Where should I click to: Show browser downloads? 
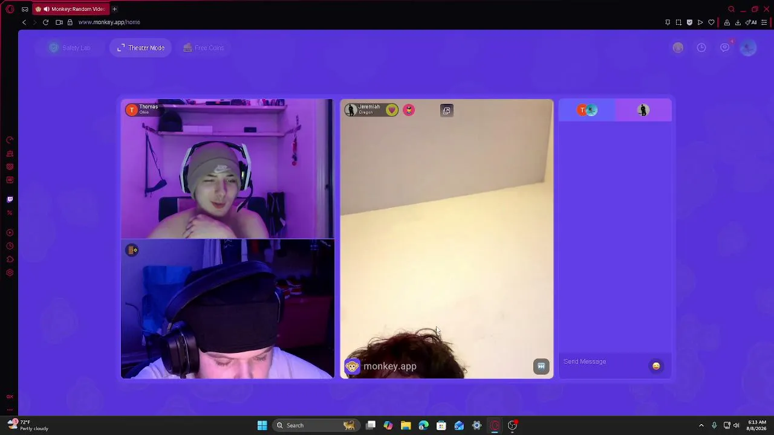pyautogui.click(x=738, y=22)
